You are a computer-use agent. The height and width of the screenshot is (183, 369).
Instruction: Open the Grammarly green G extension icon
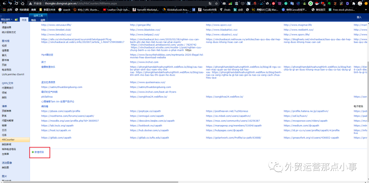pos(286,3)
